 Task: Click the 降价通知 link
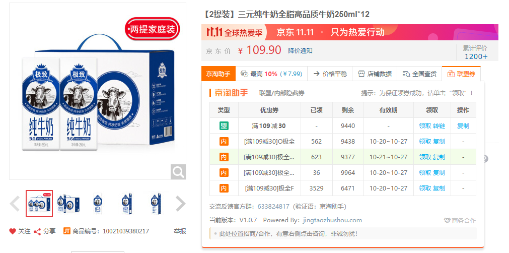coord(300,51)
